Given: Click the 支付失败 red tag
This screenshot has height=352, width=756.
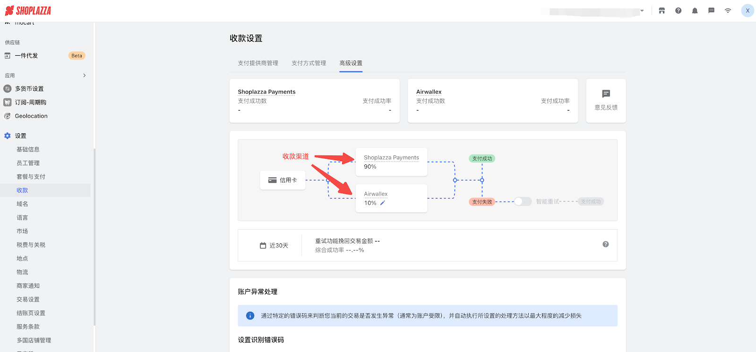Looking at the screenshot, I should click(482, 202).
